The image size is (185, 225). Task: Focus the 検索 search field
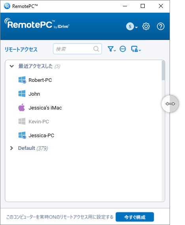point(77,49)
